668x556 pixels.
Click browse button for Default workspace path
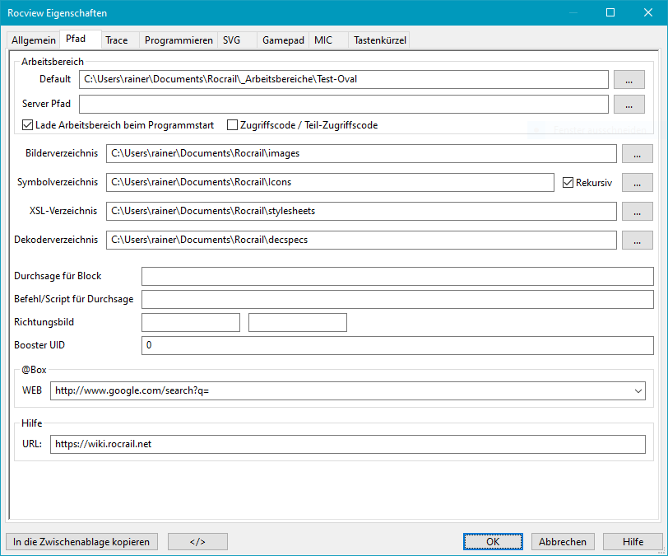(x=629, y=80)
